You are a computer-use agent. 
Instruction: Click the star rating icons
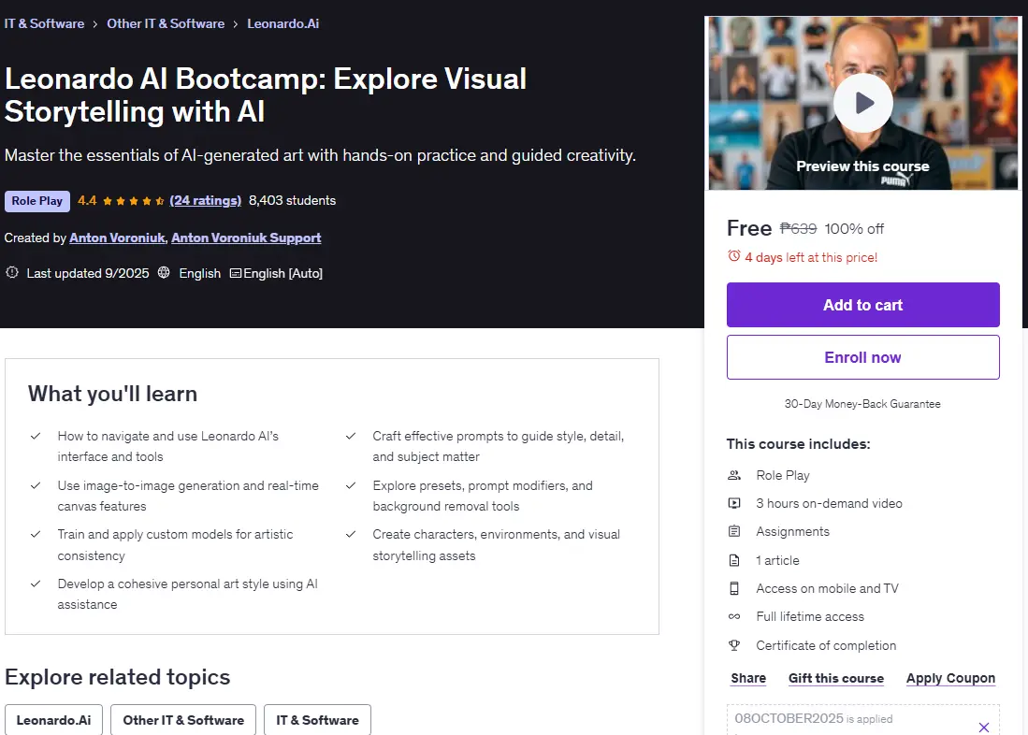pos(134,201)
